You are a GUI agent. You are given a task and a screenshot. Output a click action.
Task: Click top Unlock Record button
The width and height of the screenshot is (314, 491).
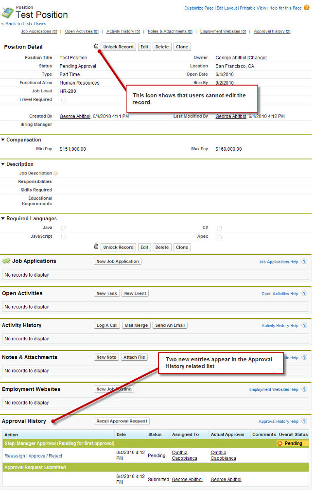(118, 47)
